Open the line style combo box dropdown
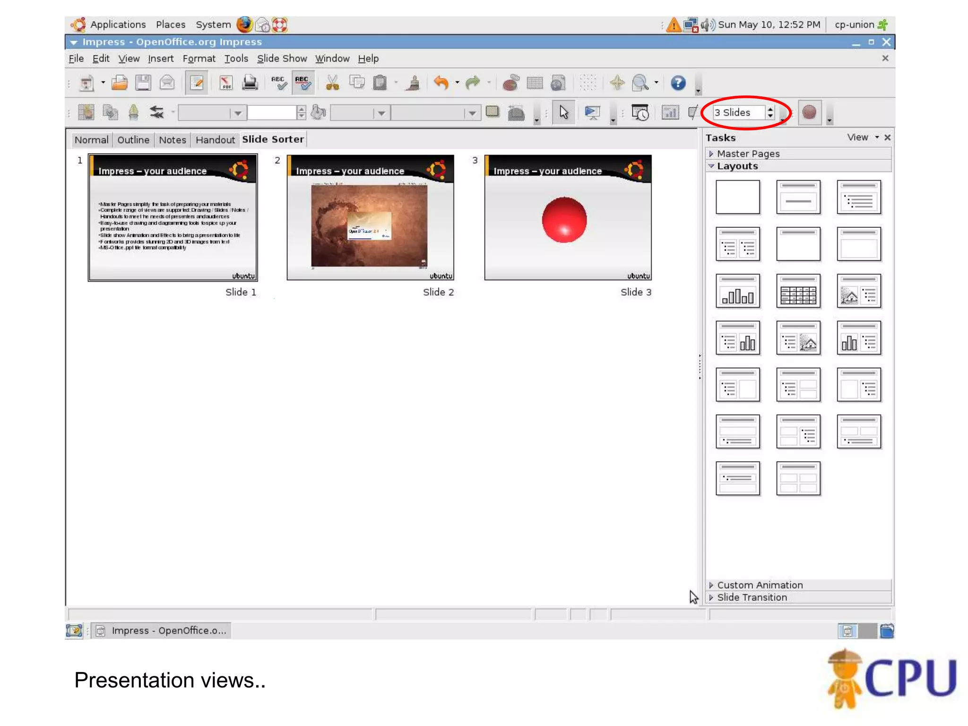 [238, 113]
